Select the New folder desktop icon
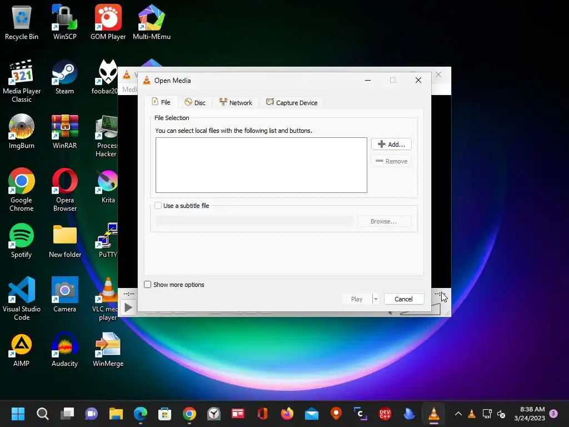This screenshot has width=569, height=427. [x=64, y=240]
